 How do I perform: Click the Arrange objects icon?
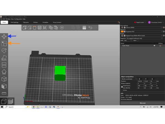coord(40,28)
